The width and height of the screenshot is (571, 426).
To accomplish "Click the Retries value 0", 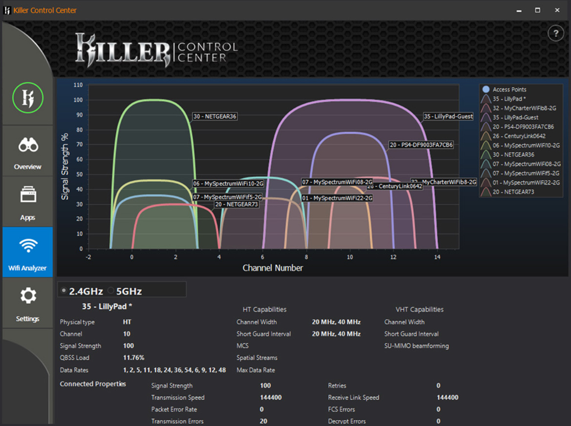I will coord(439,385).
